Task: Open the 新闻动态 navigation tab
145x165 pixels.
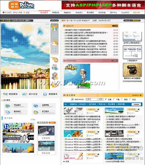Action: [x=56, y=13]
